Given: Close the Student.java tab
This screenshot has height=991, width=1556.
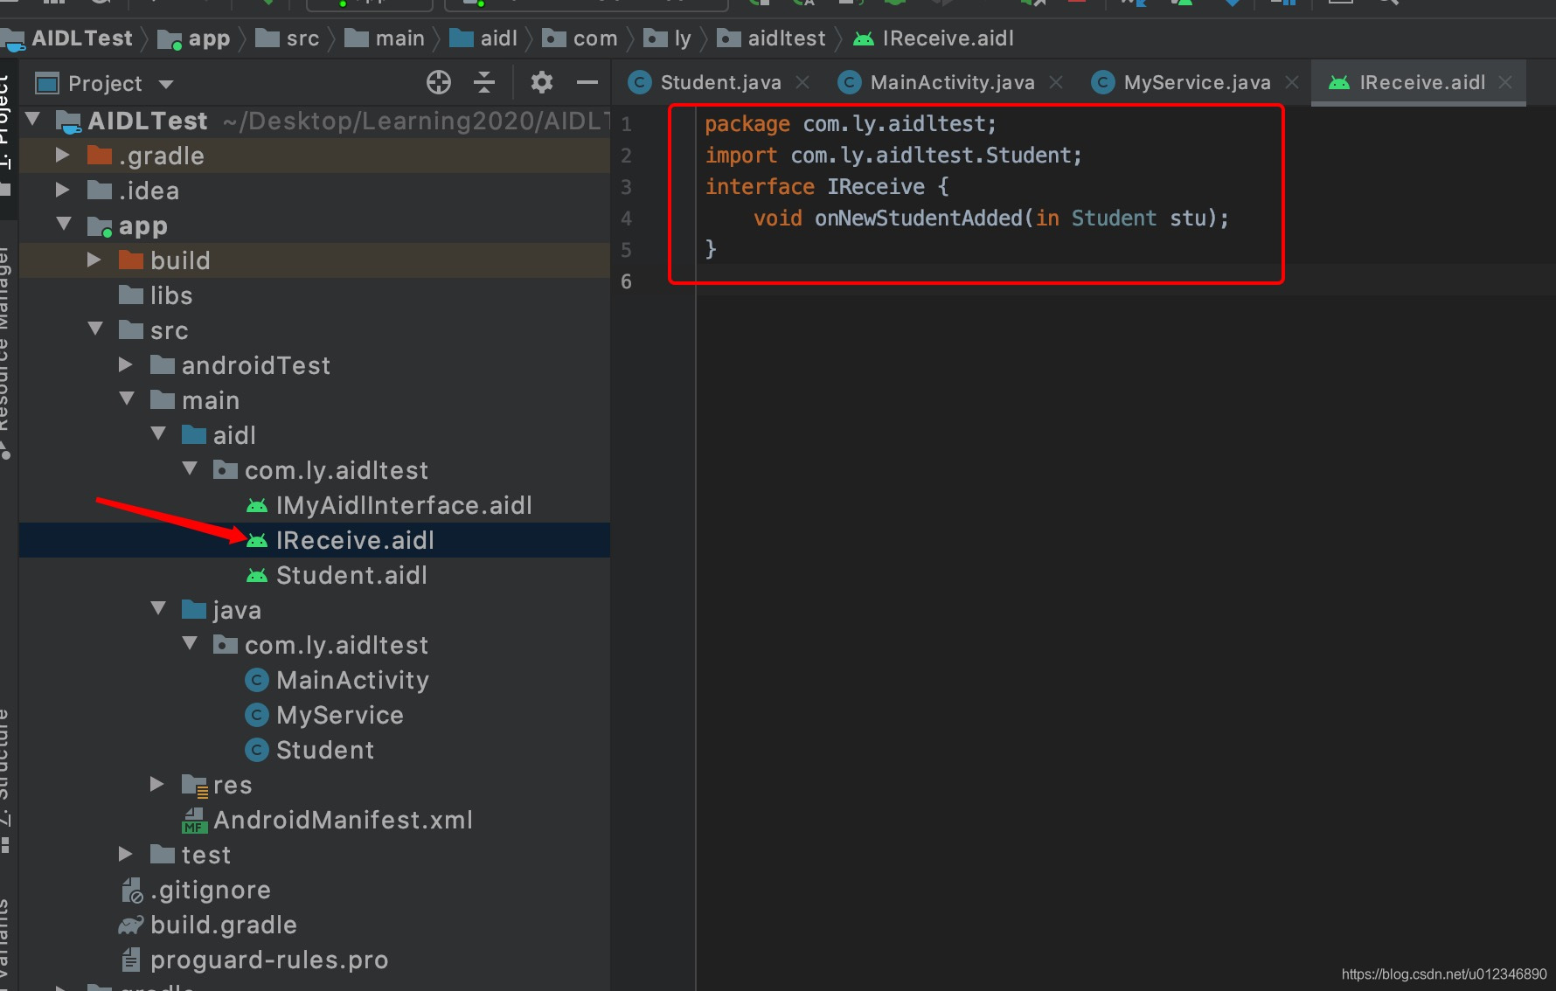Looking at the screenshot, I should [802, 82].
